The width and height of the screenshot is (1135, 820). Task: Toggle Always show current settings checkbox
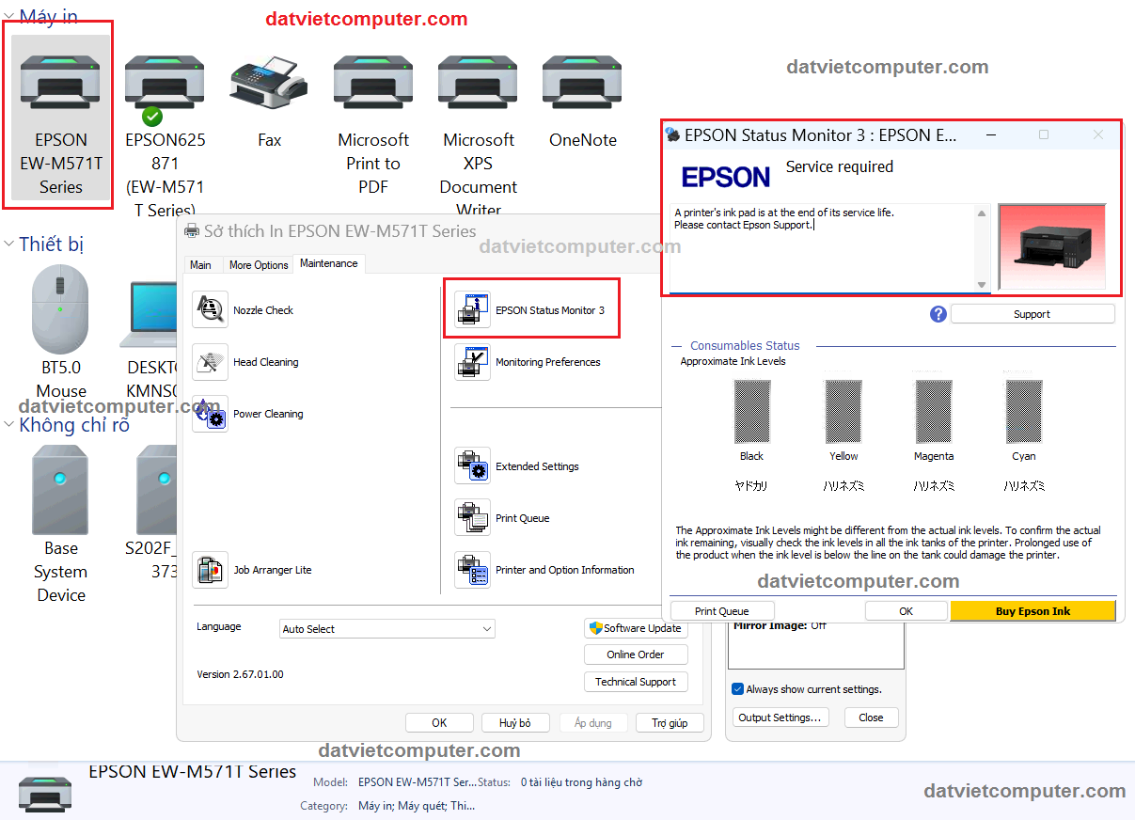[738, 689]
